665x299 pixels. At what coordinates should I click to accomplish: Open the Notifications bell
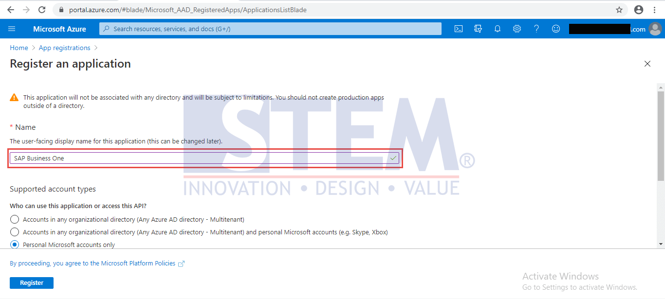[498, 29]
